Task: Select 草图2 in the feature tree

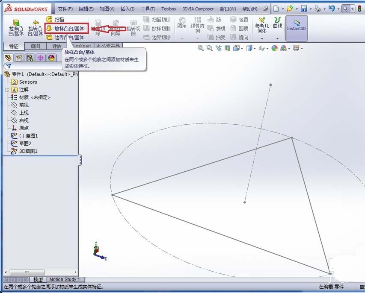Action: [26, 143]
